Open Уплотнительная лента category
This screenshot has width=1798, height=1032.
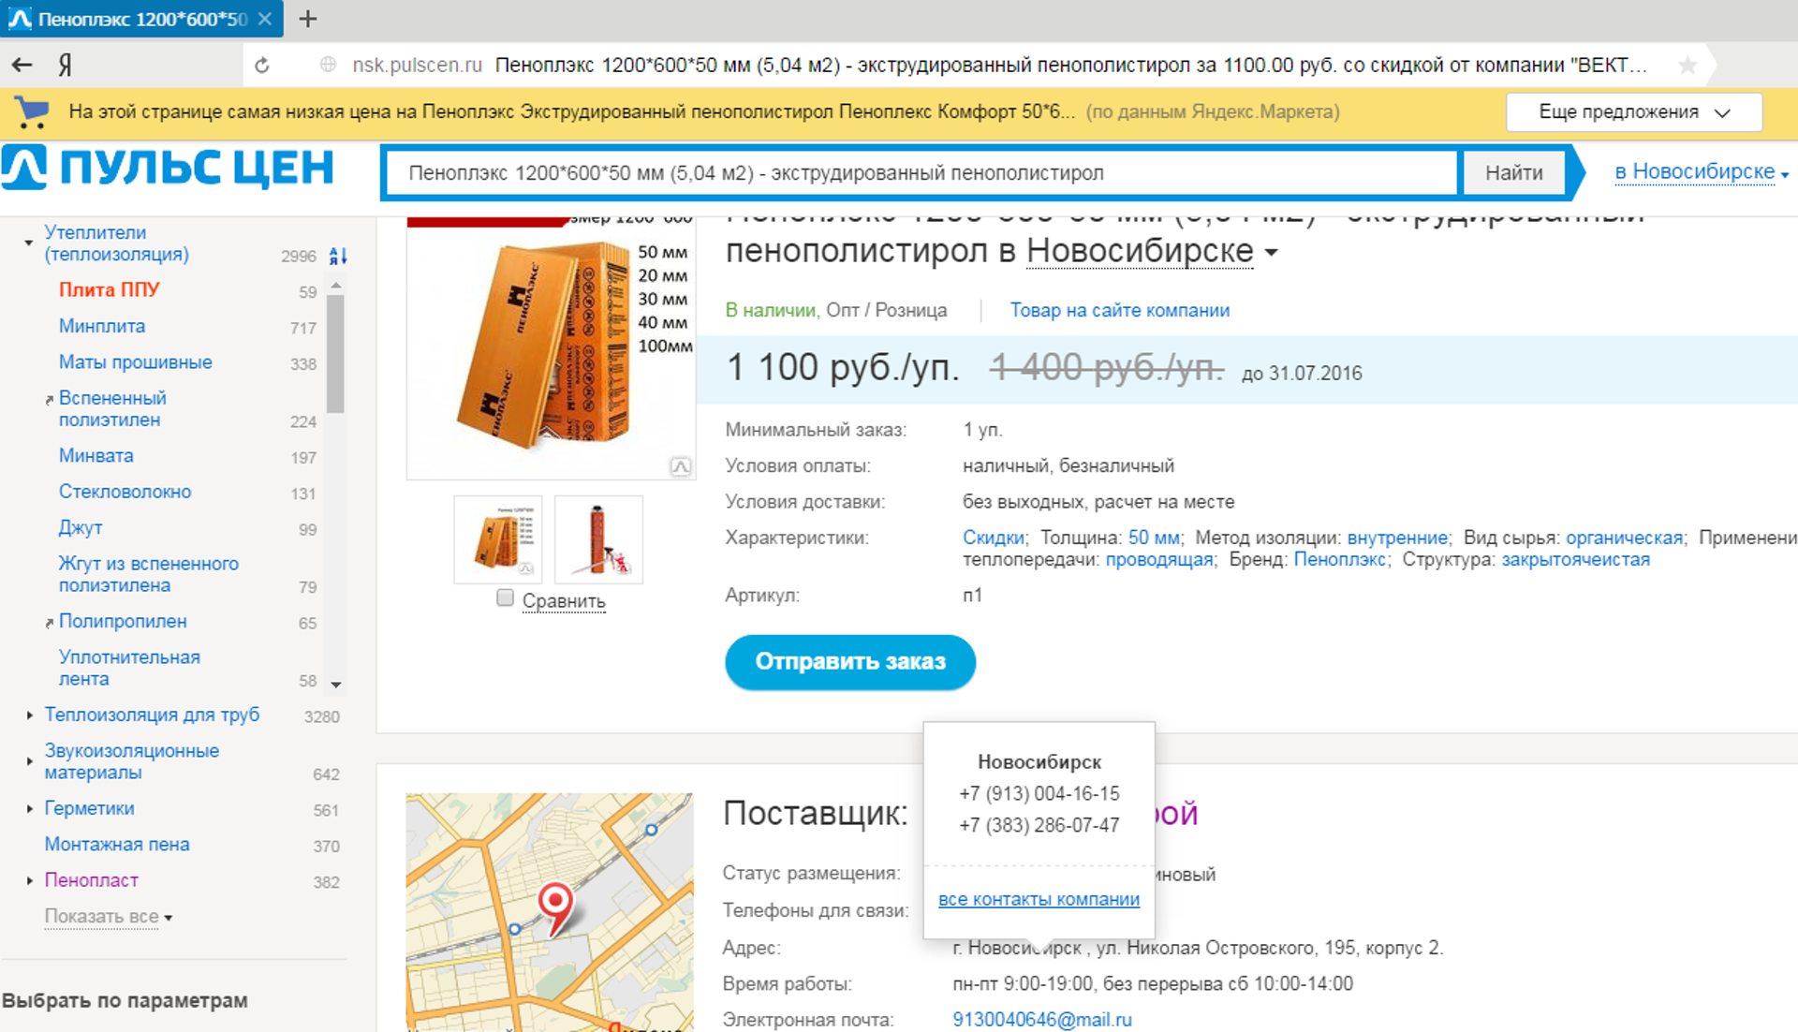(129, 668)
